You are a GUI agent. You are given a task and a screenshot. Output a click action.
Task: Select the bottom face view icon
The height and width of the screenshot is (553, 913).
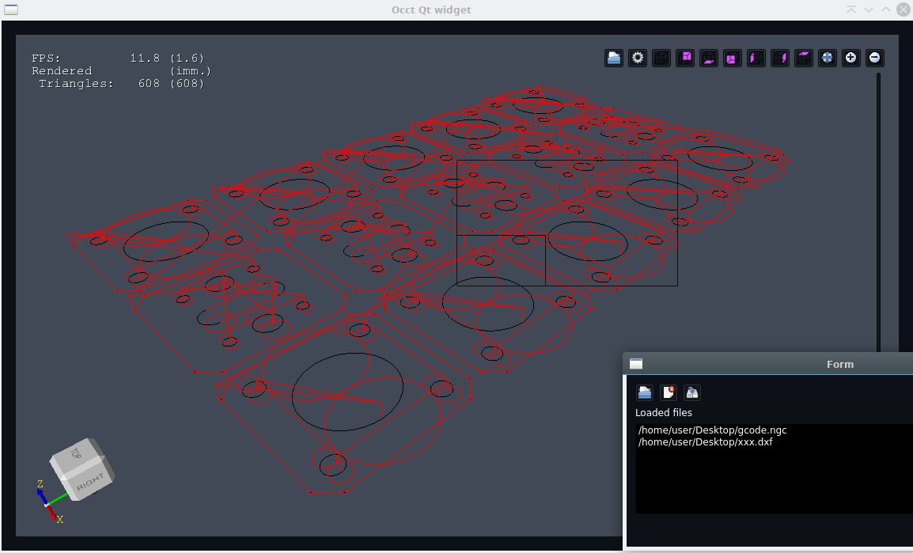(709, 58)
